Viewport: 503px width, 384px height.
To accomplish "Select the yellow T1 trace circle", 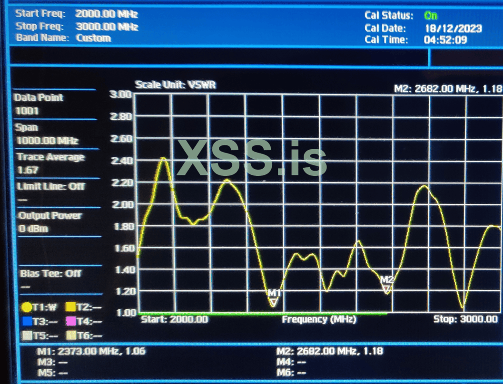I will pos(27,307).
